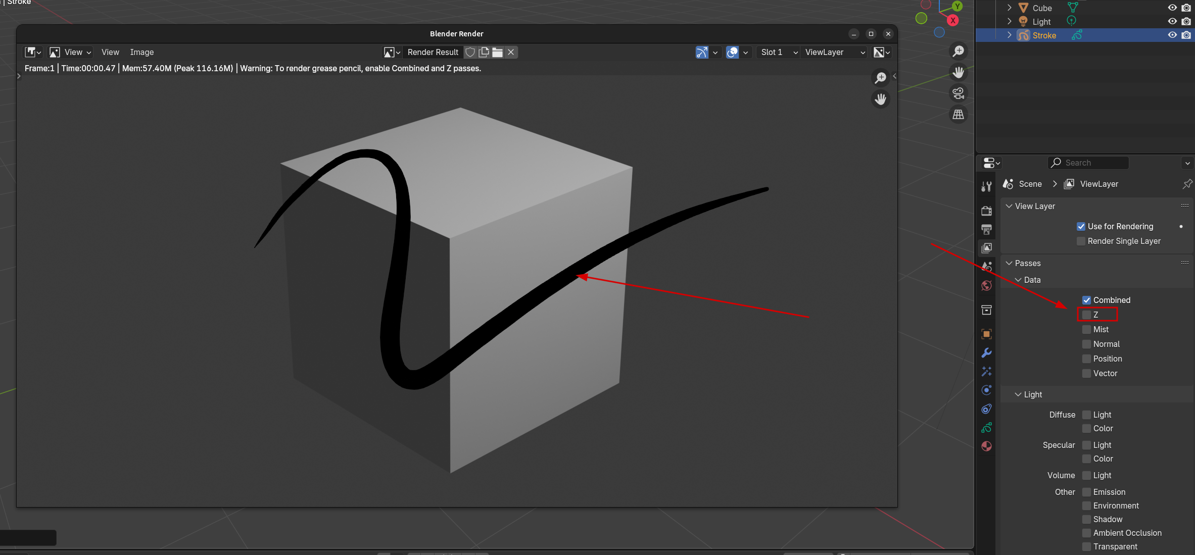Click the properties Search field

coord(1088,163)
